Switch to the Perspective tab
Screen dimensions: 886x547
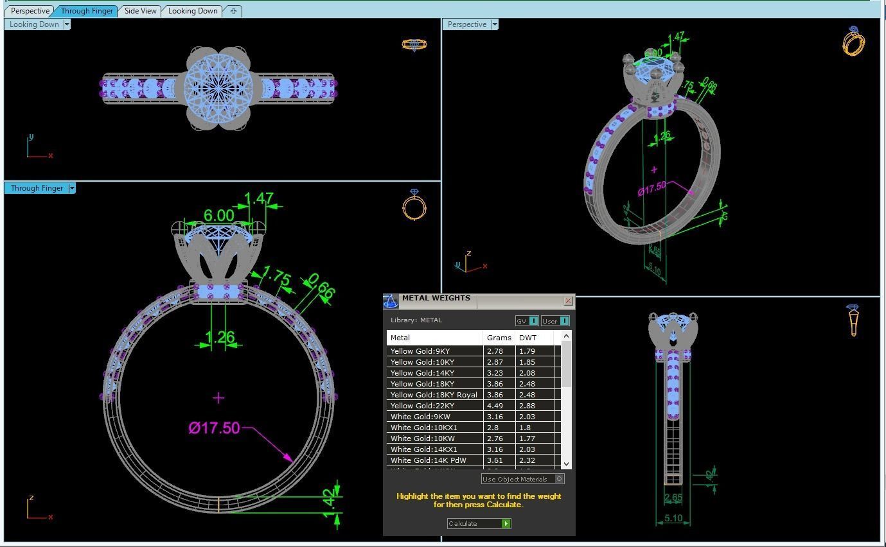pos(30,11)
